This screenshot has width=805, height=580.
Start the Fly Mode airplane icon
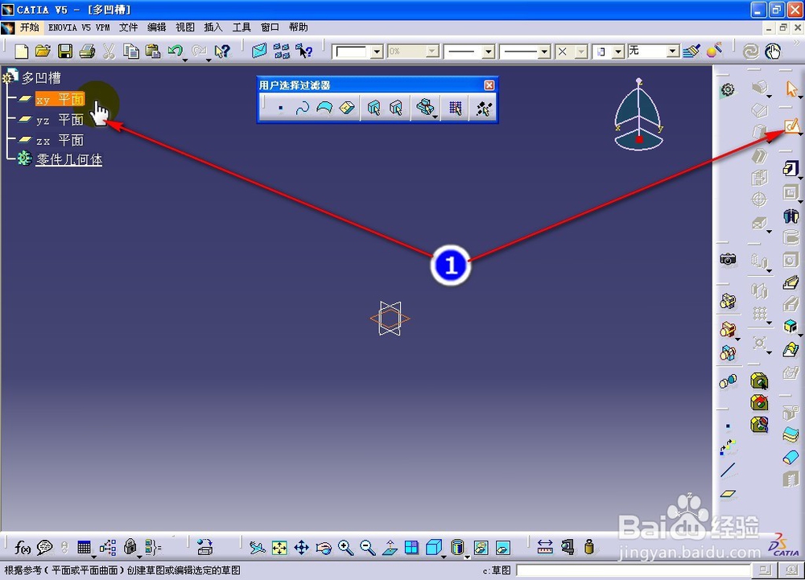tap(258, 548)
